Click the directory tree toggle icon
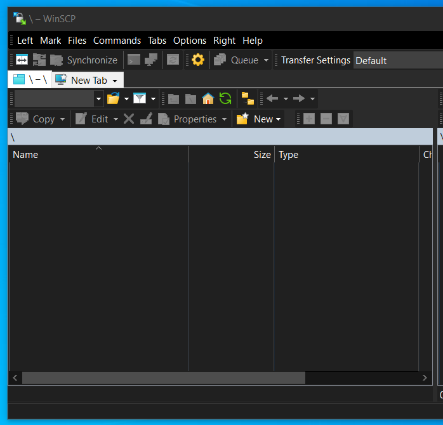The image size is (443, 425). coord(248,99)
